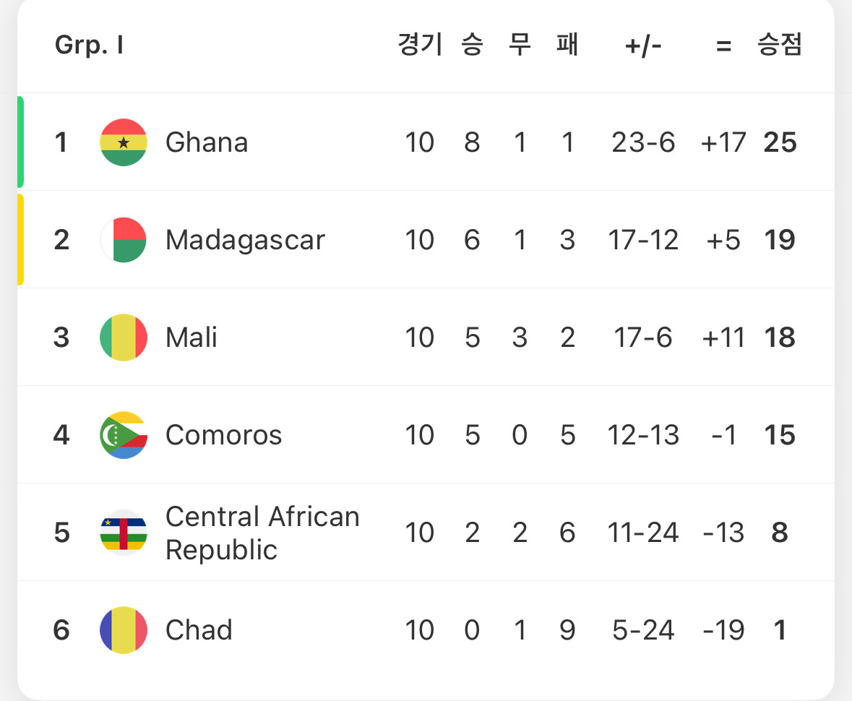Click the 경기 matches column header
The image size is (852, 701).
click(419, 46)
